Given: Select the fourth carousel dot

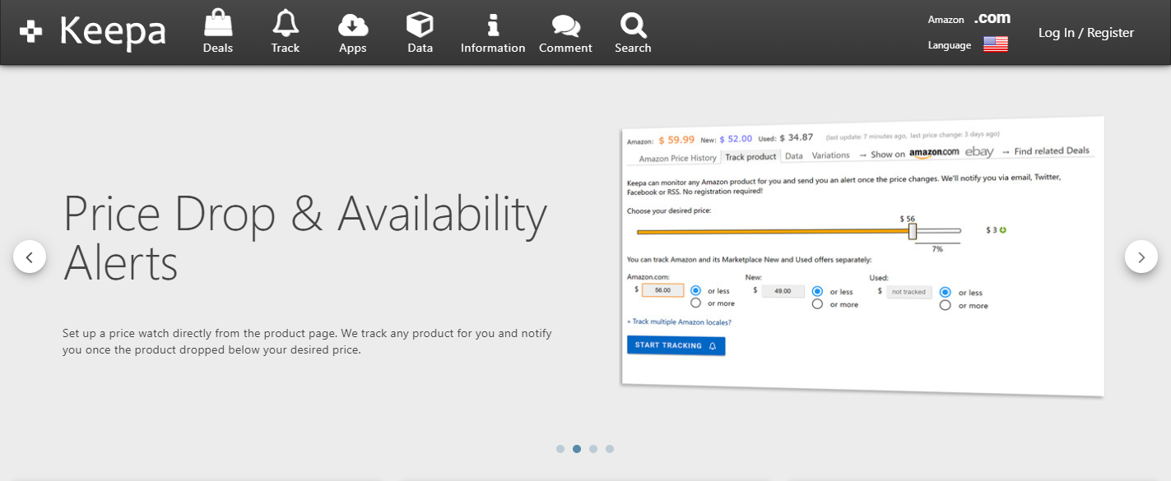Looking at the screenshot, I should [610, 449].
